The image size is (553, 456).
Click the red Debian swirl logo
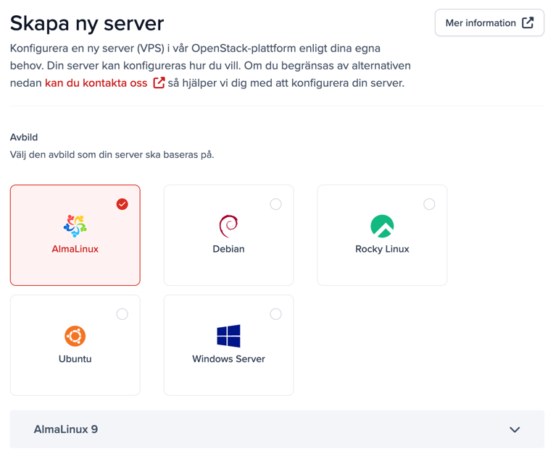[x=228, y=226]
